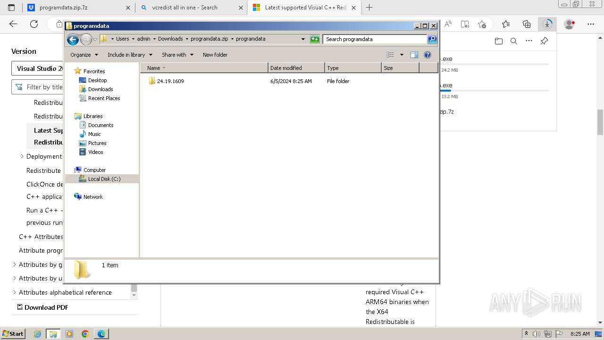Sort by the Date modified column
Viewport: 604px width, 340px height.
pyautogui.click(x=296, y=68)
